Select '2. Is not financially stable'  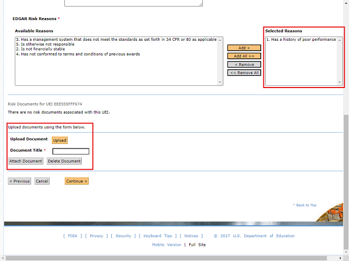[40, 49]
